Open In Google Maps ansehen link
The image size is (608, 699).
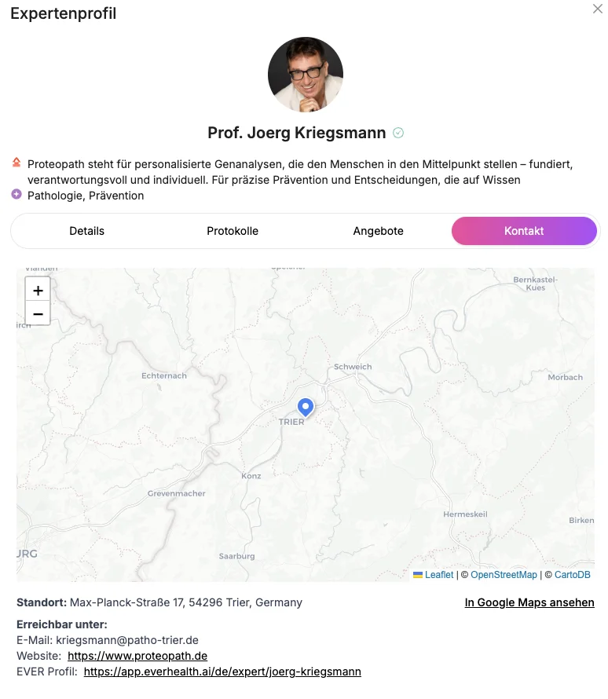[529, 602]
